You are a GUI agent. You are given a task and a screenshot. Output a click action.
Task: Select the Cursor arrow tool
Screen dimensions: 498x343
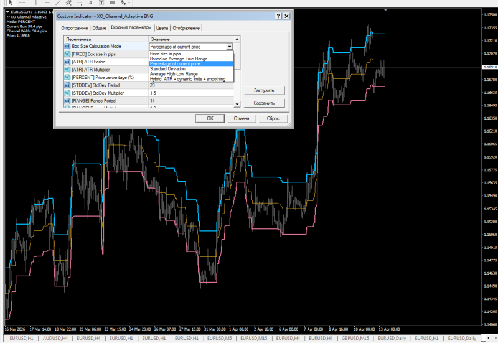pos(11,2)
